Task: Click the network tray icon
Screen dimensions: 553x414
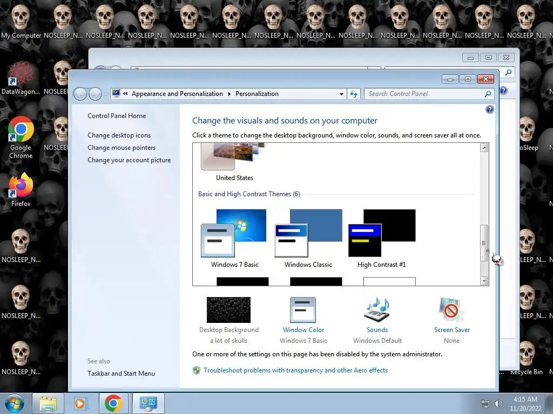Action: (x=485, y=404)
